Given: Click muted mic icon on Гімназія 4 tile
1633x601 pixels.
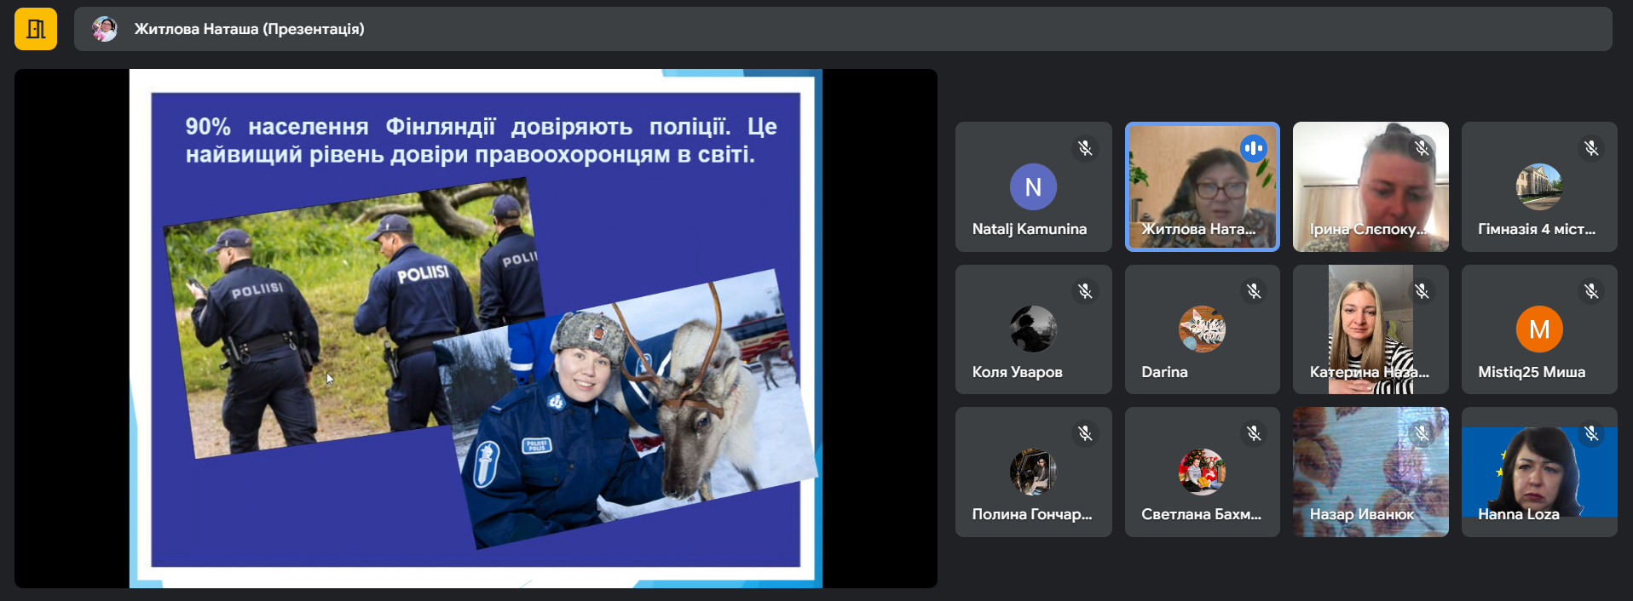Looking at the screenshot, I should click(x=1590, y=148).
